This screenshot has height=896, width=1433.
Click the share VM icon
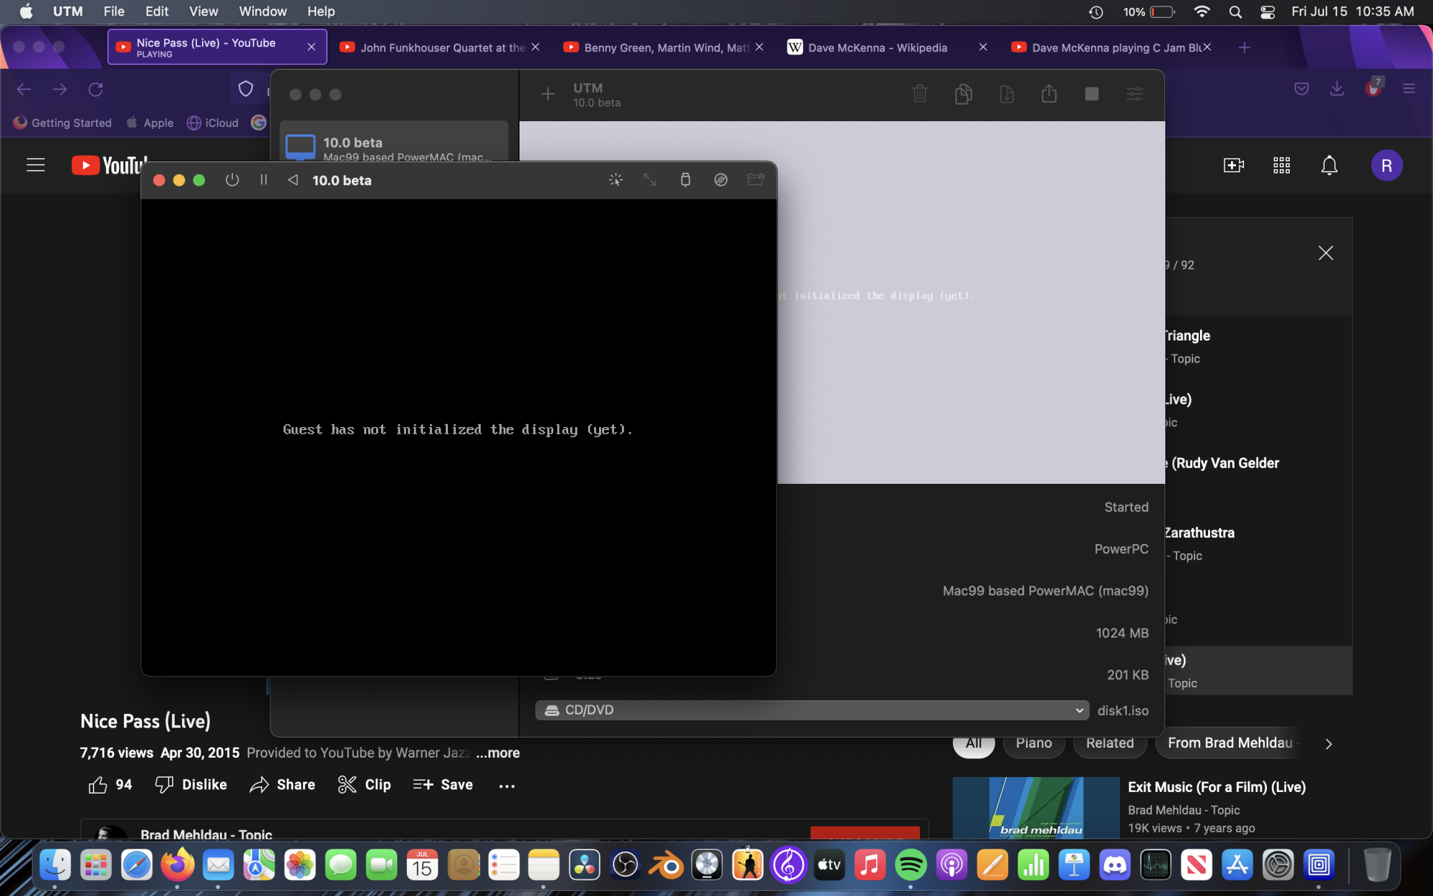1049,94
